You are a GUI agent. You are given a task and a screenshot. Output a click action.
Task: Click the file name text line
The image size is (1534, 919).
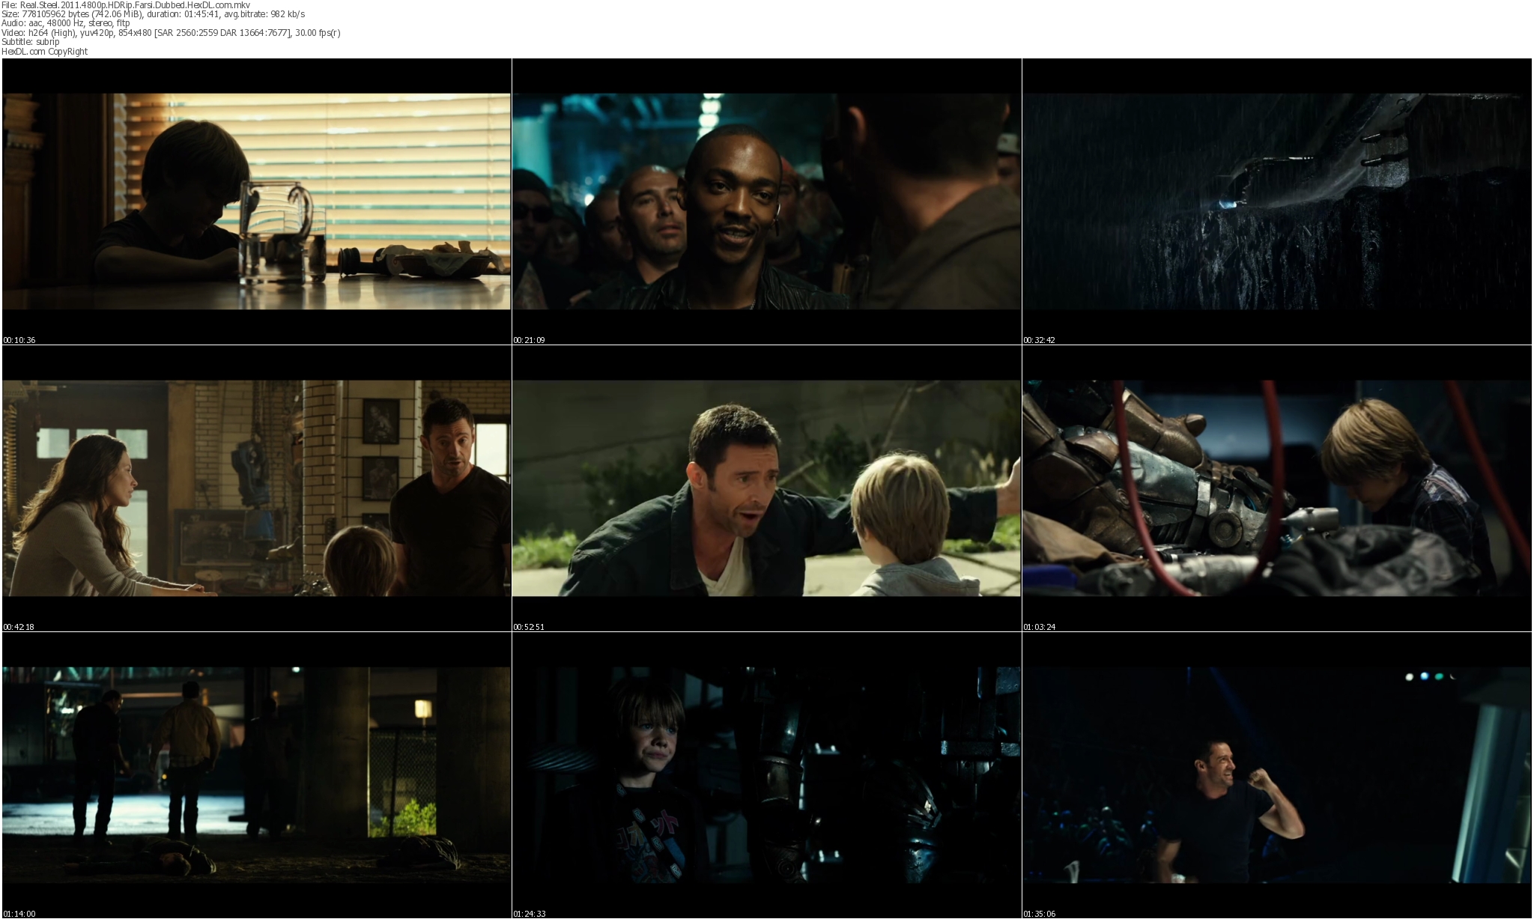[x=126, y=4]
